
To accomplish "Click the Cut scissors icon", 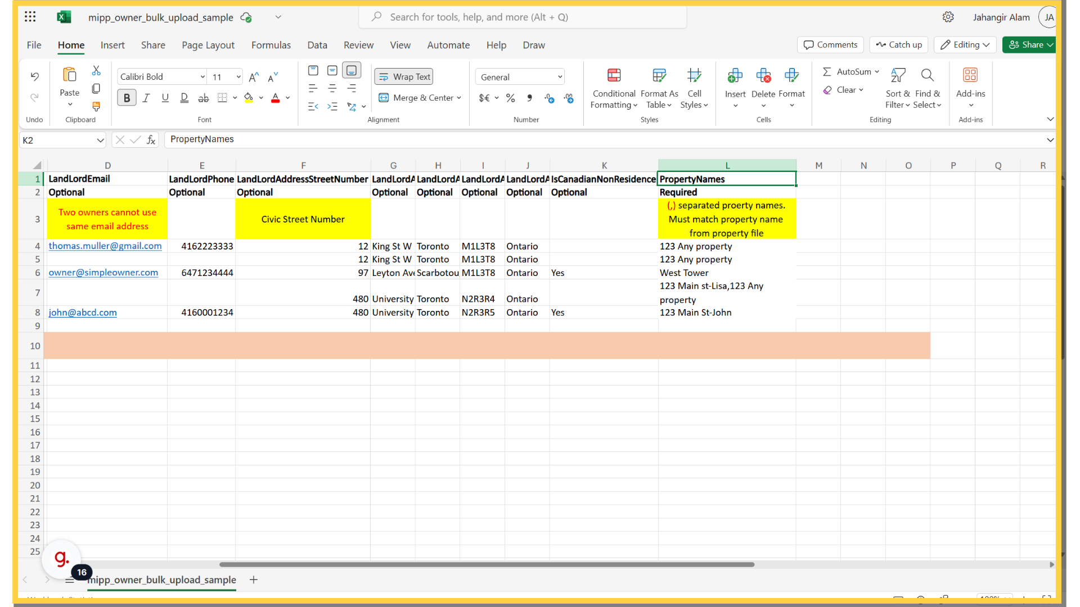I will click(96, 71).
